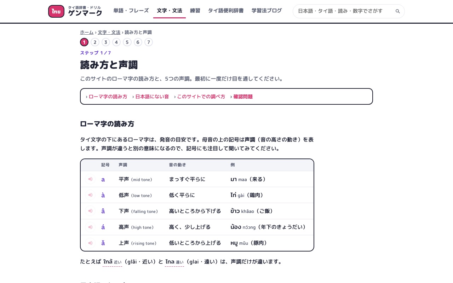Click the 音の動き column header
Viewport: 453px width, 283px height.
(178, 165)
